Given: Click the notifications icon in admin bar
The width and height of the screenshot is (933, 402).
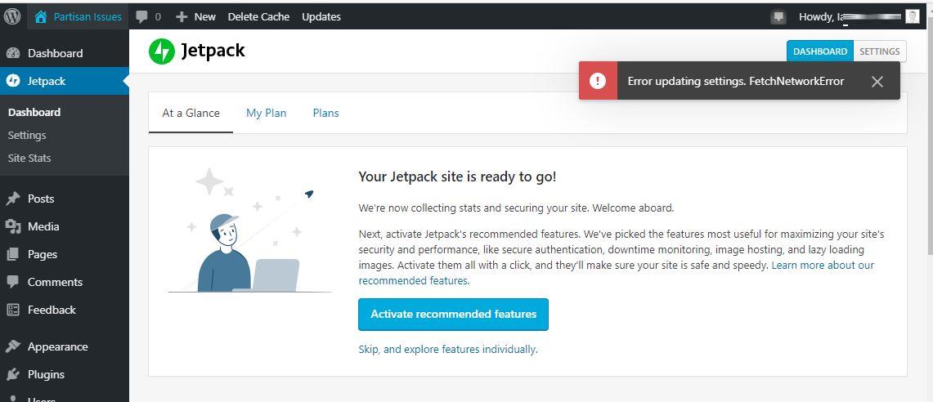Looking at the screenshot, I should click(x=778, y=16).
